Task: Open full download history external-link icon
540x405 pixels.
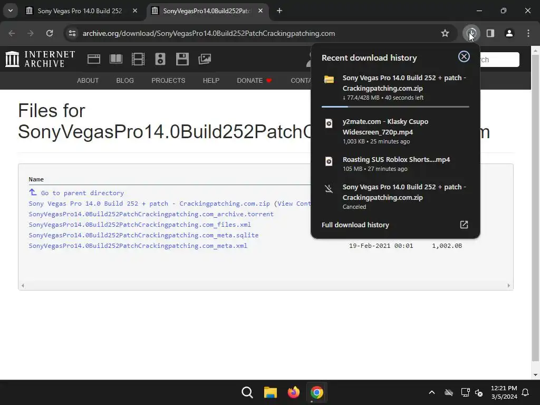Action: 464,225
